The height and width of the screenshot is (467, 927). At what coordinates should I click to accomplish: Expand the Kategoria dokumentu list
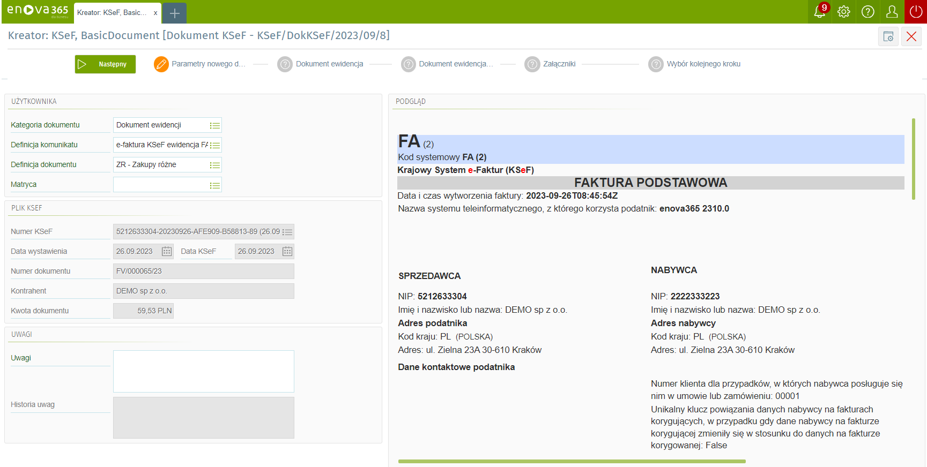tap(214, 125)
